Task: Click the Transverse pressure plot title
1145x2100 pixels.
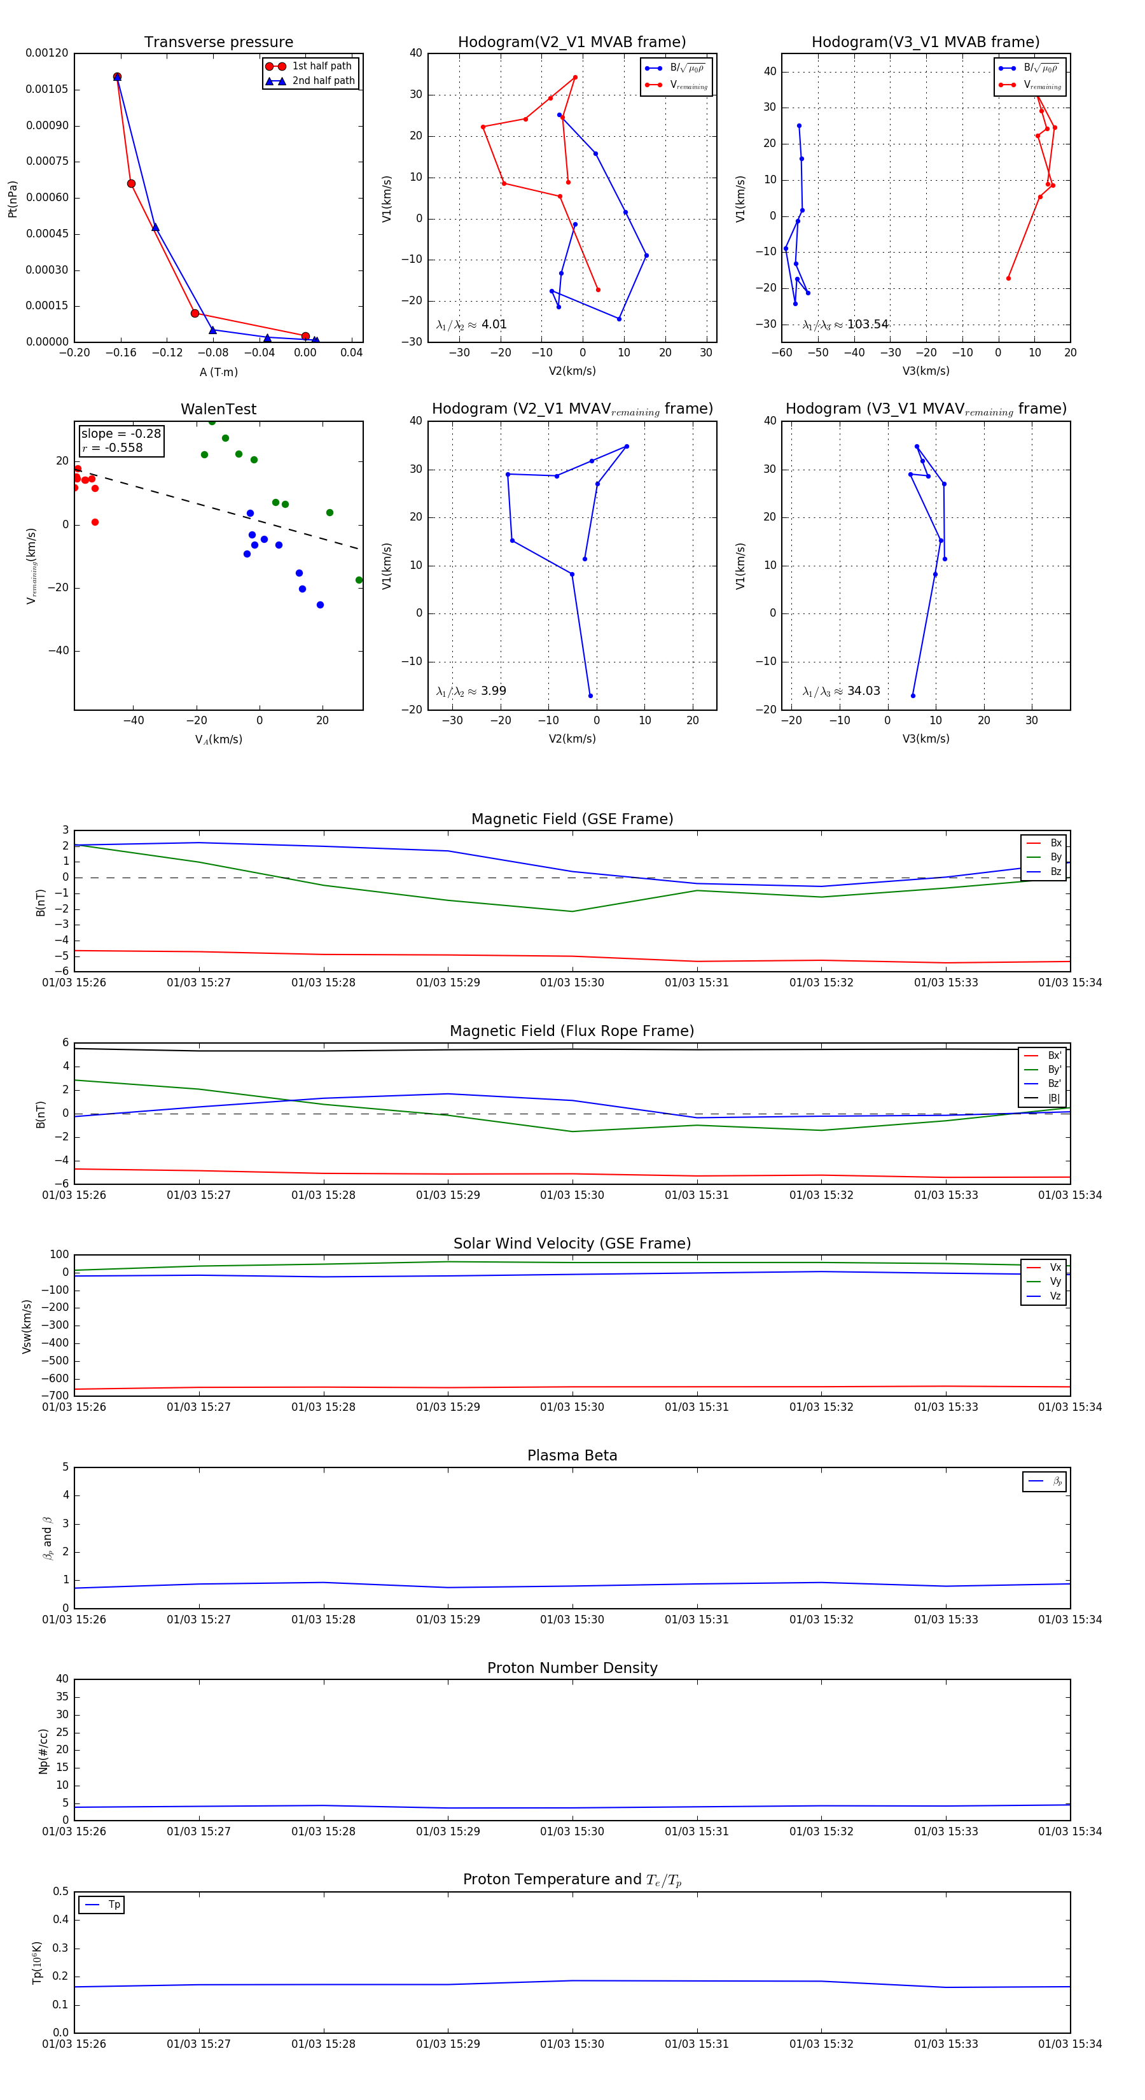Action: point(218,43)
